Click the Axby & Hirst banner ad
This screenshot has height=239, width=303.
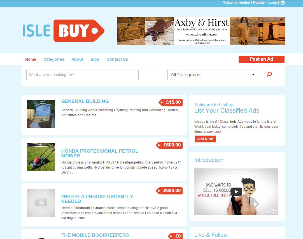(201, 31)
